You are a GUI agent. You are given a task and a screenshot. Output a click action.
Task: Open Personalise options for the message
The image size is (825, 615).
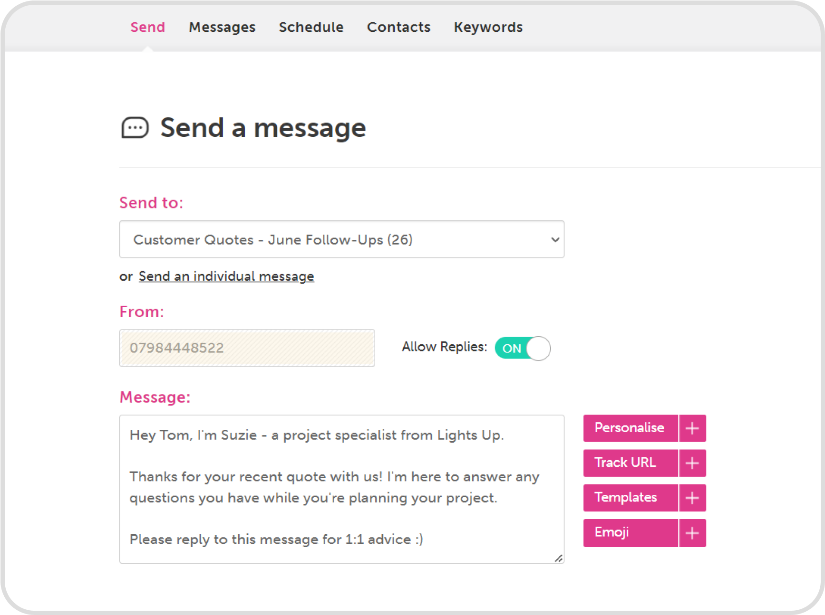pyautogui.click(x=630, y=428)
